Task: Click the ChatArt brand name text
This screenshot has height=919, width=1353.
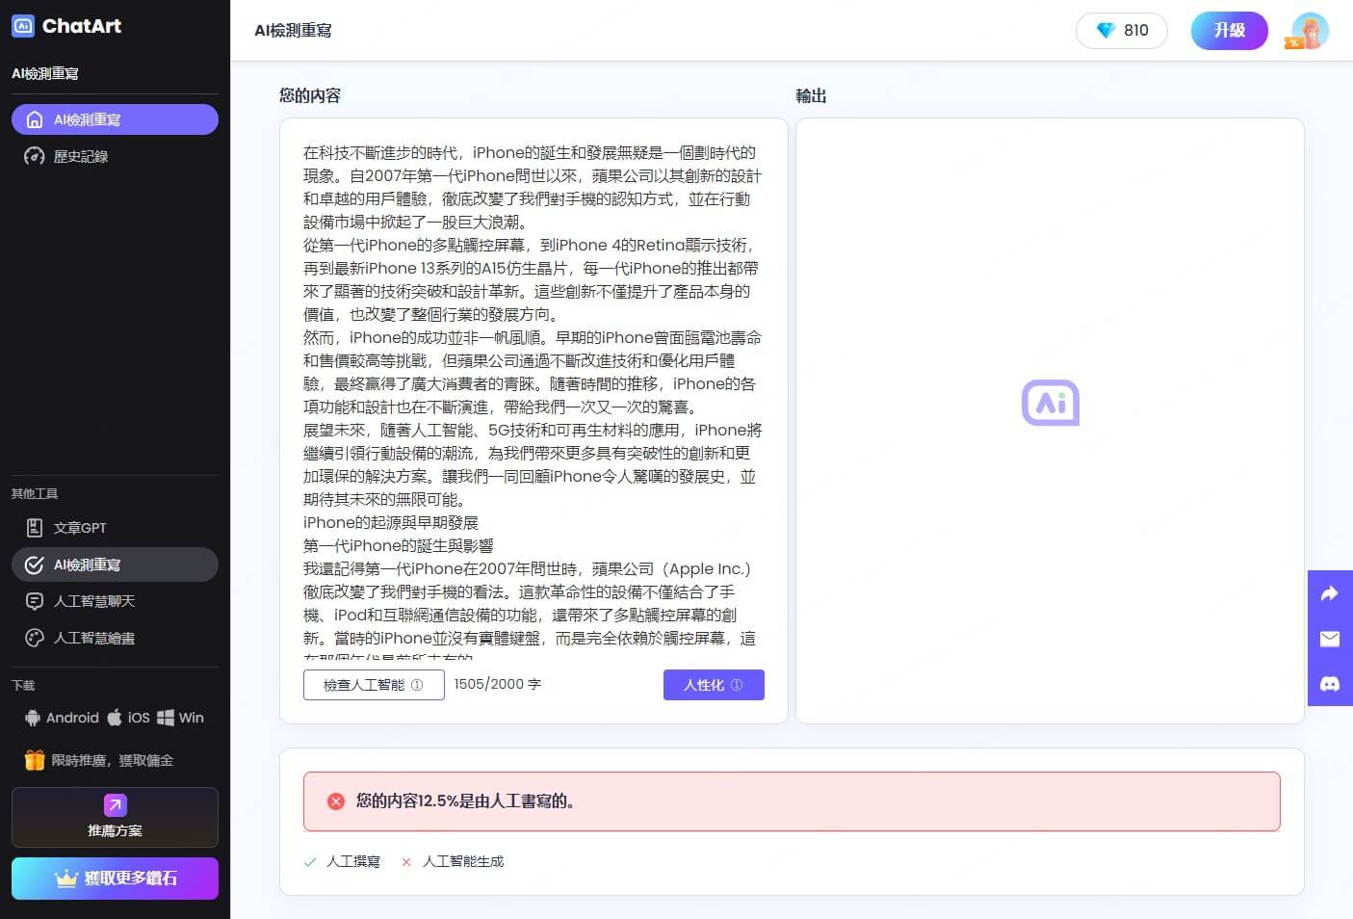Action: [x=82, y=26]
